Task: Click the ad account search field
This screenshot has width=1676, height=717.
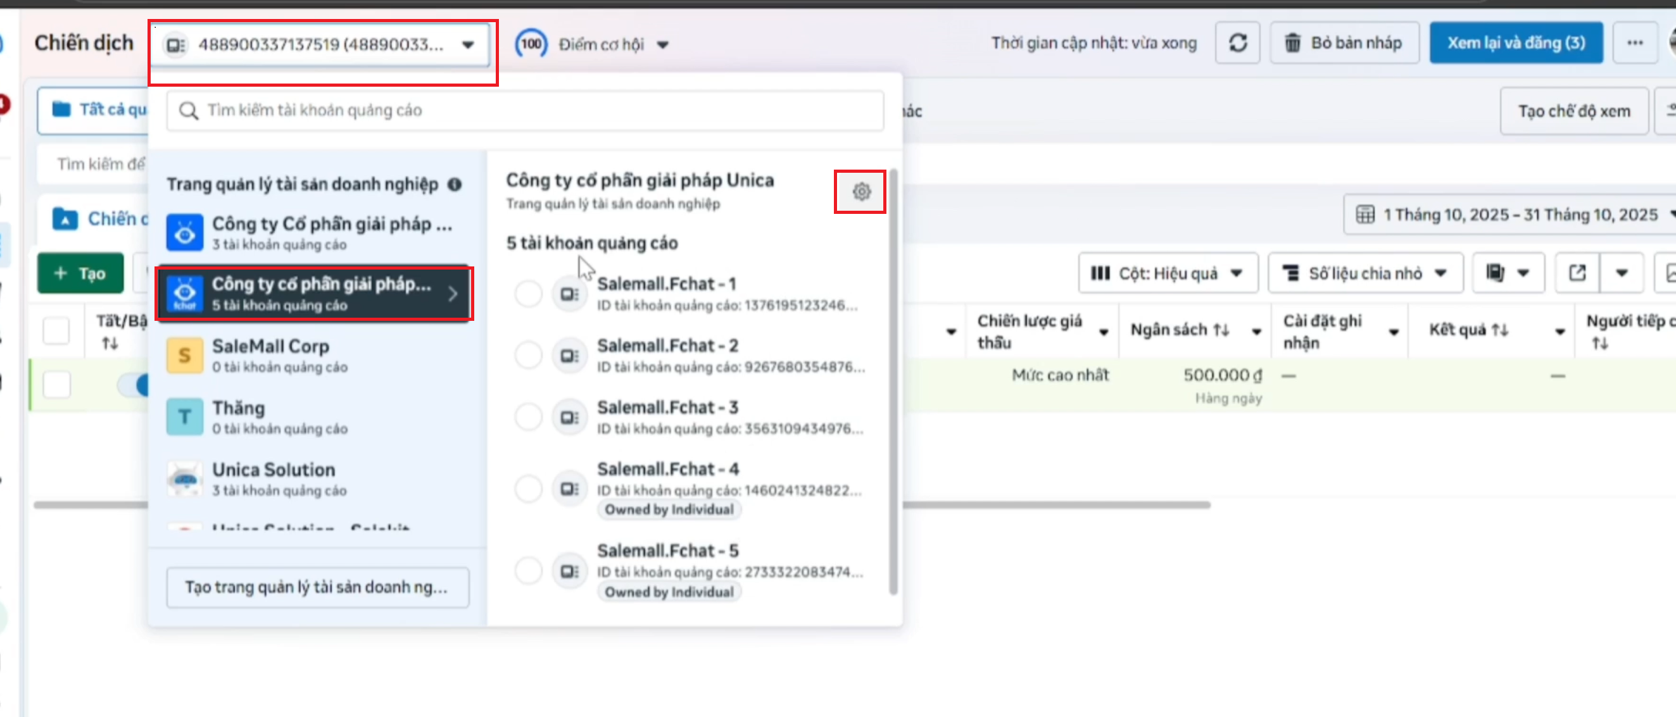Action: (x=524, y=111)
